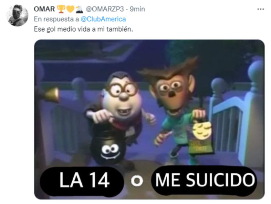271x204 pixels.
Task: Open OMAR's profile picture avatar
Action: coord(17,15)
